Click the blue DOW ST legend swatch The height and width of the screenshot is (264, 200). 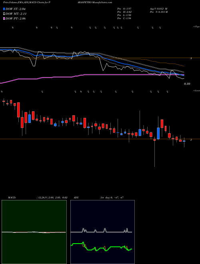pos(4,9)
